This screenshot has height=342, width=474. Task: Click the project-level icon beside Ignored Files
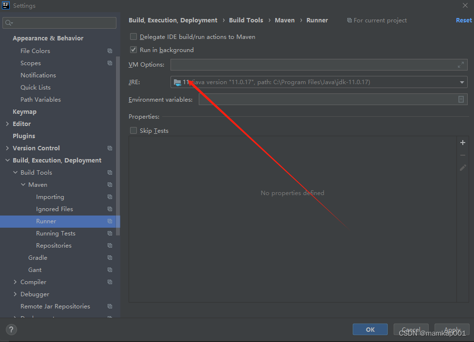[110, 209]
